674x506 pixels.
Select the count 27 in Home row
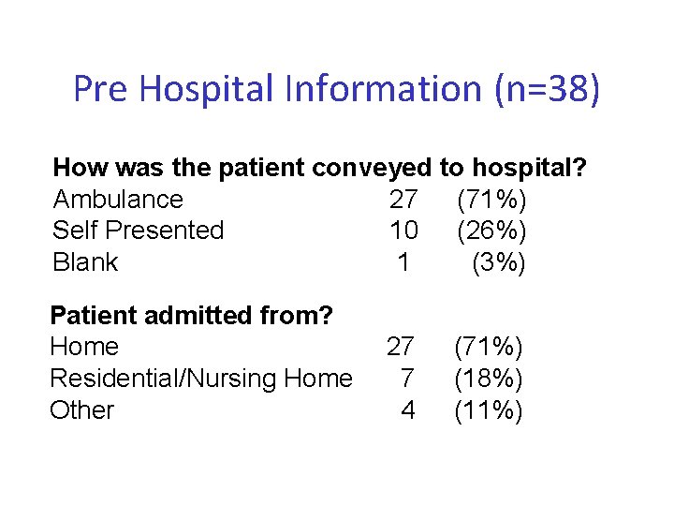[401, 347]
